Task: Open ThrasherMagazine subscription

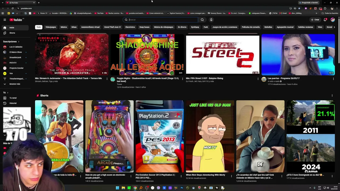Action: (x=15, y=79)
